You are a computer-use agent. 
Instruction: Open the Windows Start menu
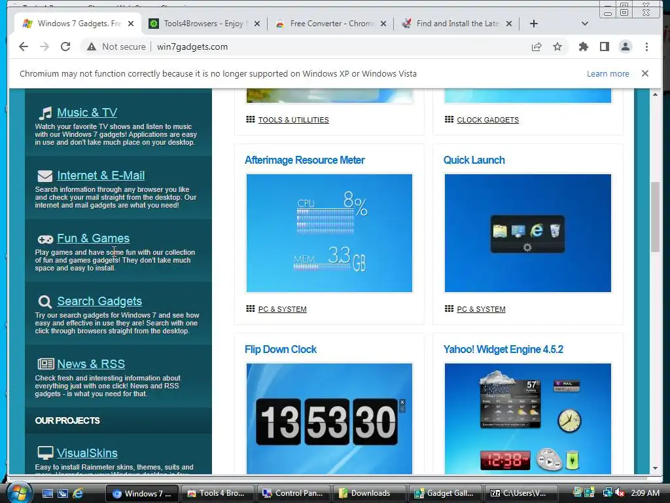coord(19,493)
